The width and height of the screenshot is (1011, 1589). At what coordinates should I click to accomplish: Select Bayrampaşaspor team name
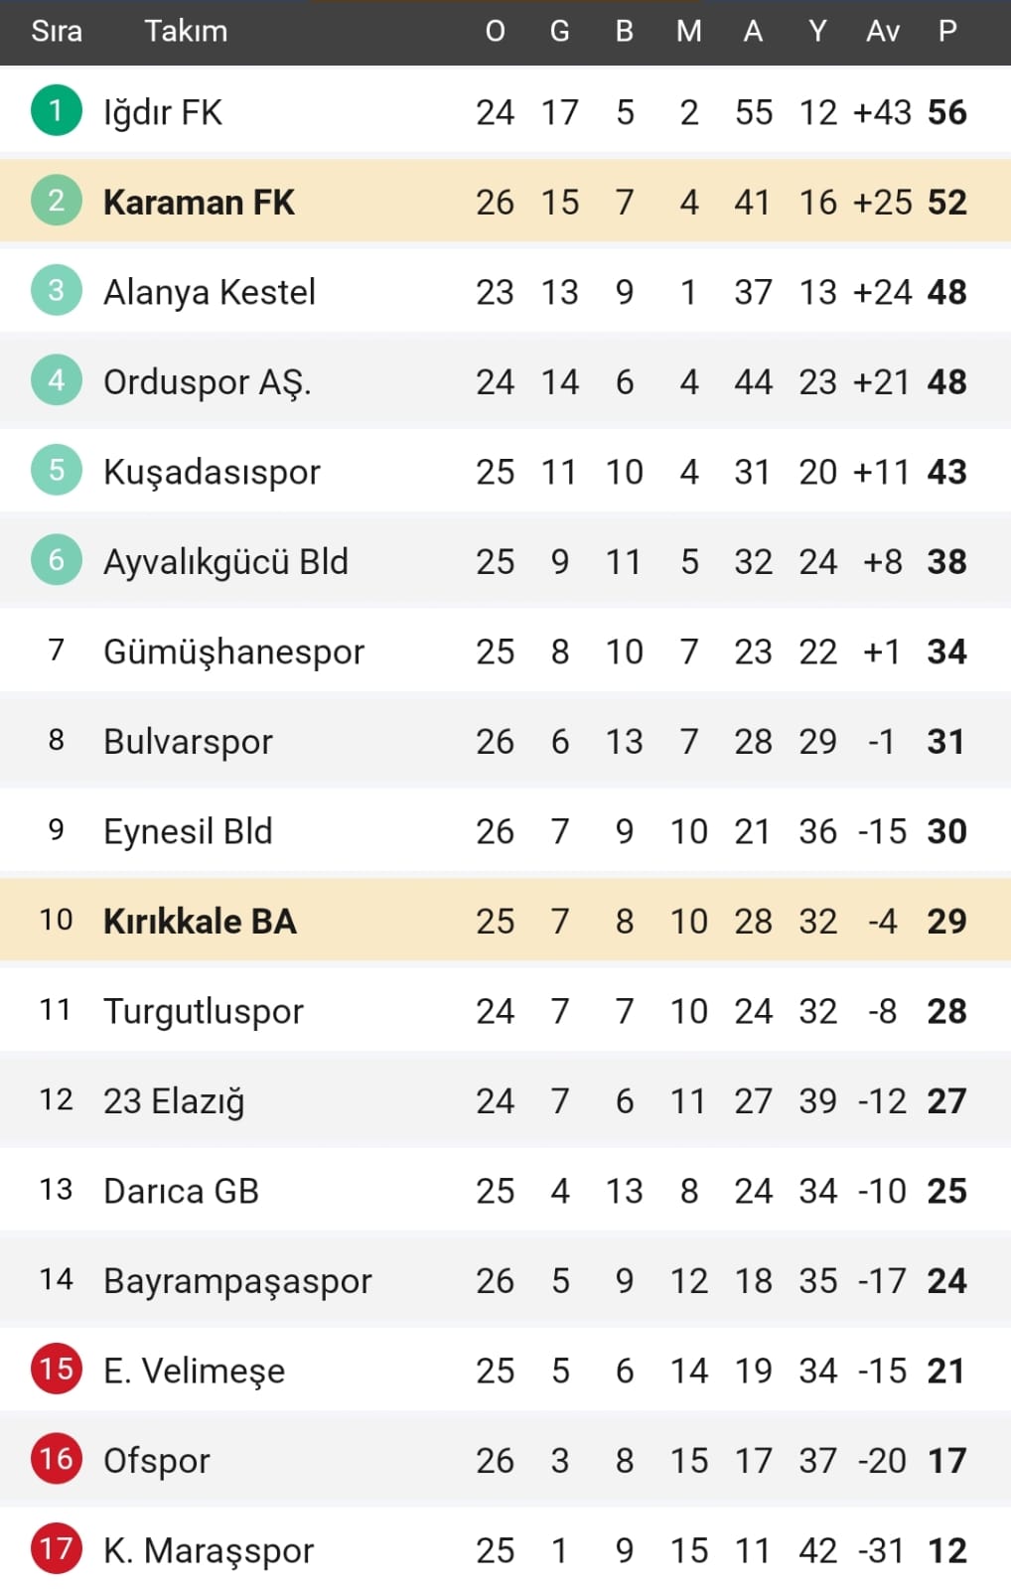(x=237, y=1281)
